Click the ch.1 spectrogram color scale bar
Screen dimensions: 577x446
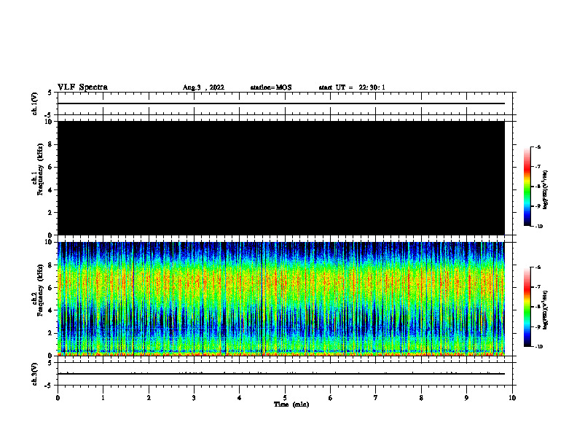click(527, 187)
